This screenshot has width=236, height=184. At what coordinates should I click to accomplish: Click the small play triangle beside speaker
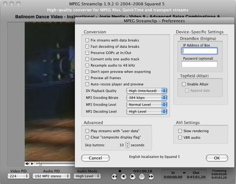pos(32,164)
